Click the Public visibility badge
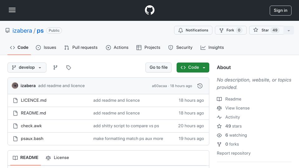 click(54, 30)
